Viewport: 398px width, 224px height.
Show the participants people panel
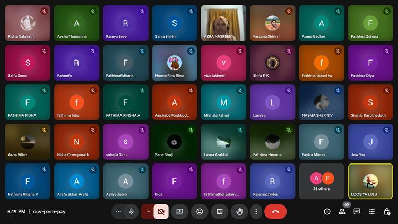(342, 211)
